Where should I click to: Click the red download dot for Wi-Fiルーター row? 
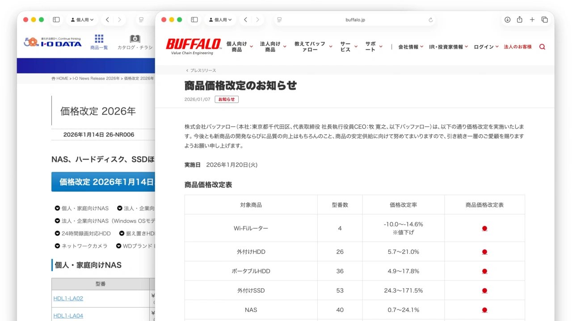(x=484, y=228)
